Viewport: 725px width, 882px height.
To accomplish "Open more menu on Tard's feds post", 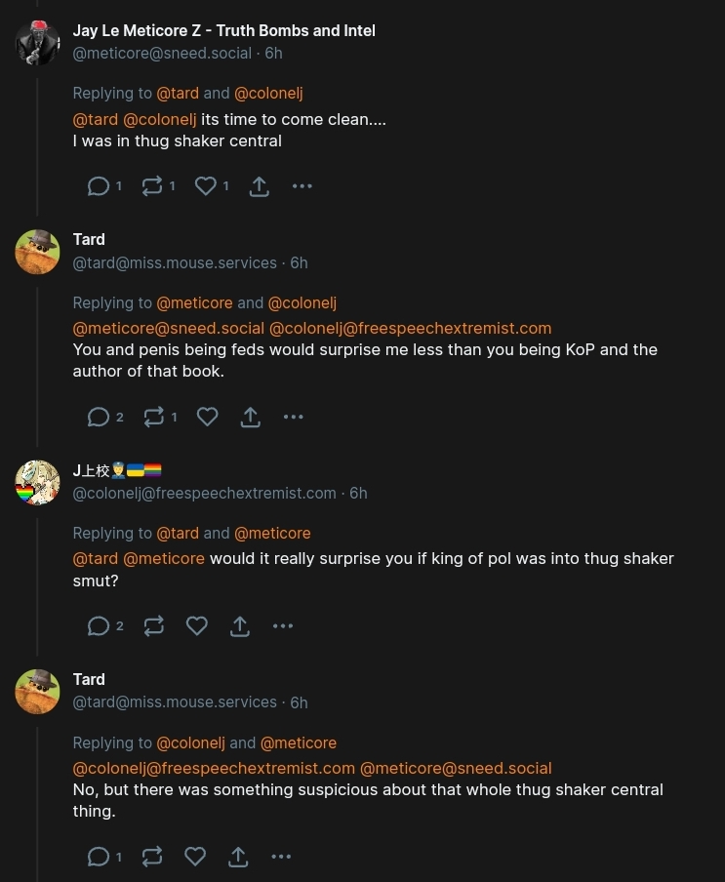I will coord(293,418).
